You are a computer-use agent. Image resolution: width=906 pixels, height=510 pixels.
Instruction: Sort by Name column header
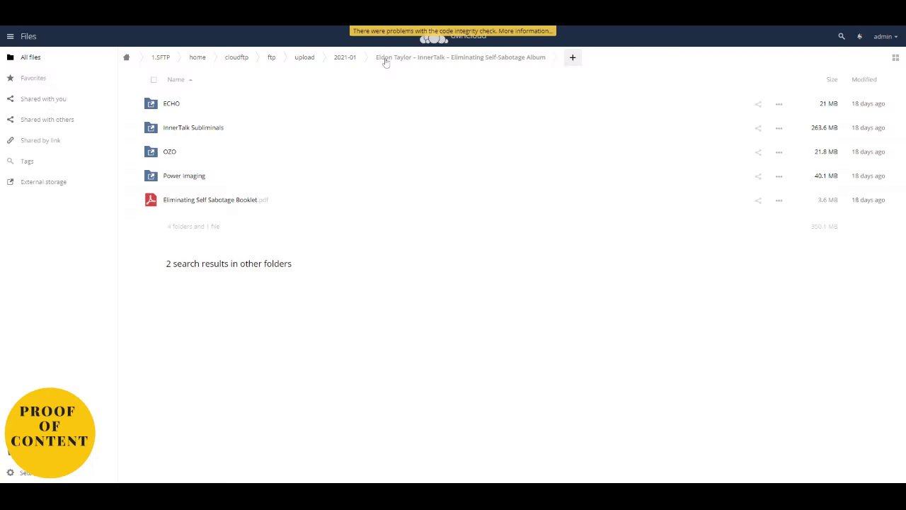coord(176,79)
